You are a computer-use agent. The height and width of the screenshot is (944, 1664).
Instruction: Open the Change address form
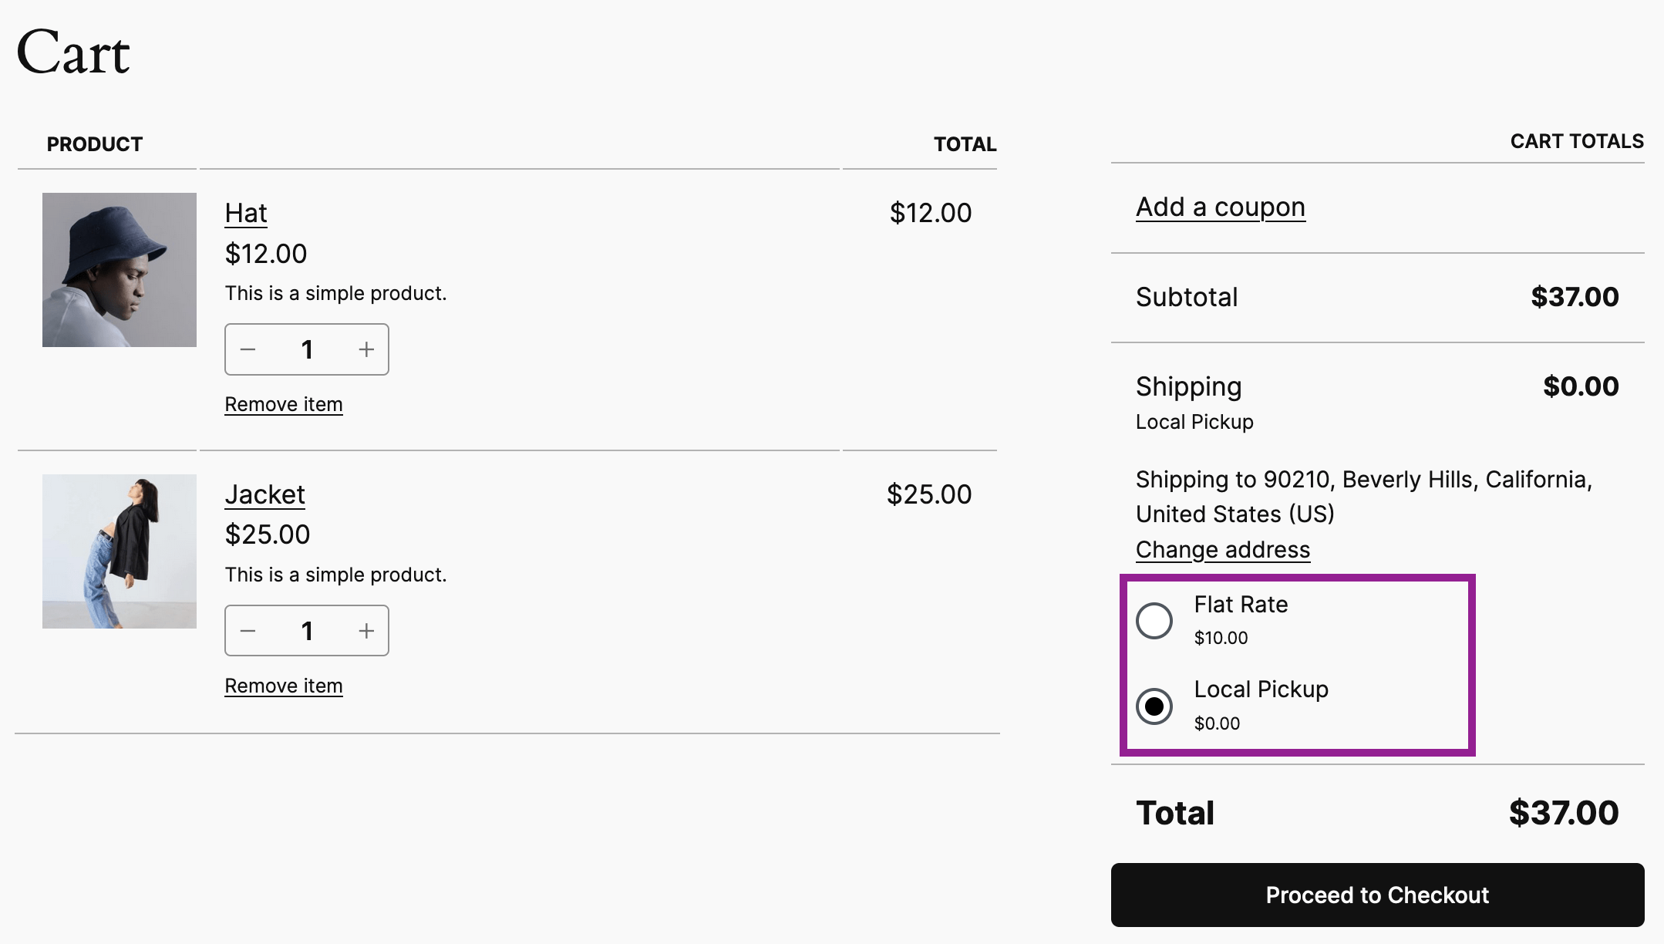(1222, 549)
